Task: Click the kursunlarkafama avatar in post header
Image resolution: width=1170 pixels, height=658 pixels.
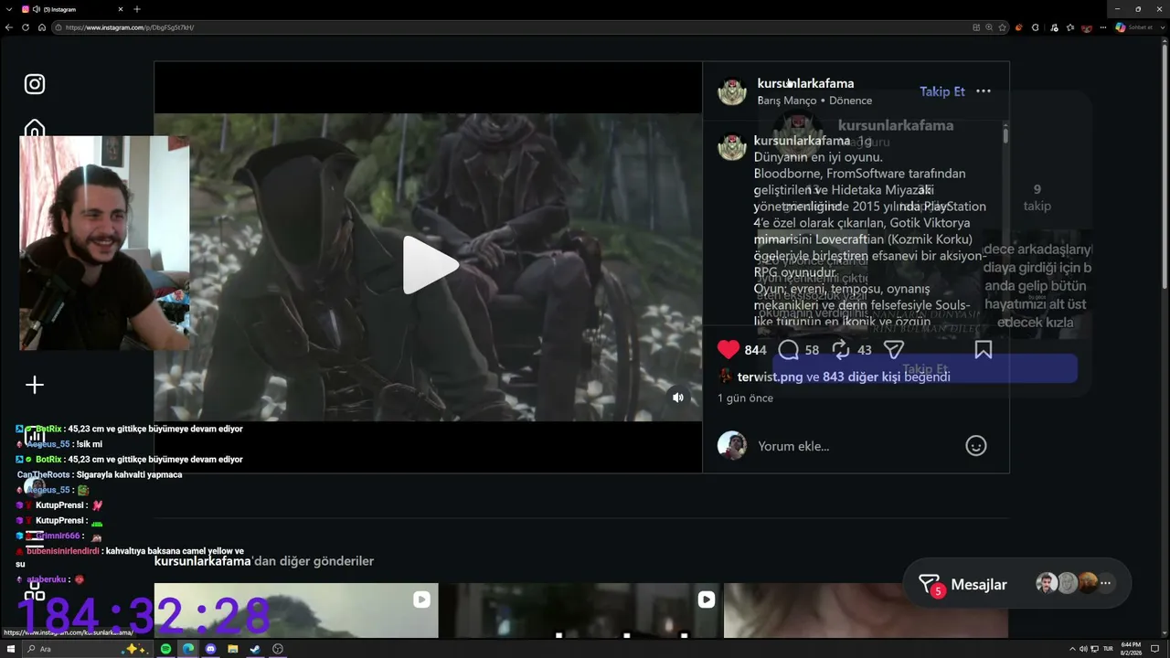Action: point(732,91)
